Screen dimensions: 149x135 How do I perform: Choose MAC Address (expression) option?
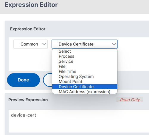coord(85,92)
